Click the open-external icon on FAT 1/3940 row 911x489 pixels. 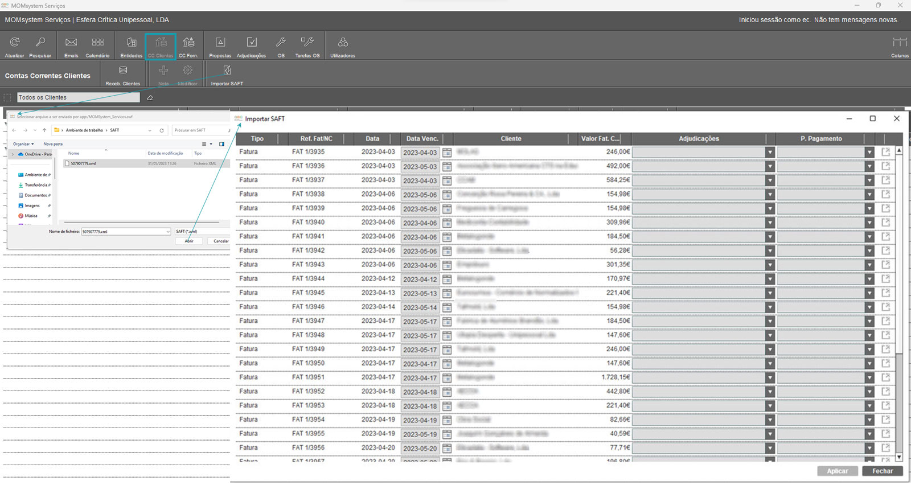[885, 223]
